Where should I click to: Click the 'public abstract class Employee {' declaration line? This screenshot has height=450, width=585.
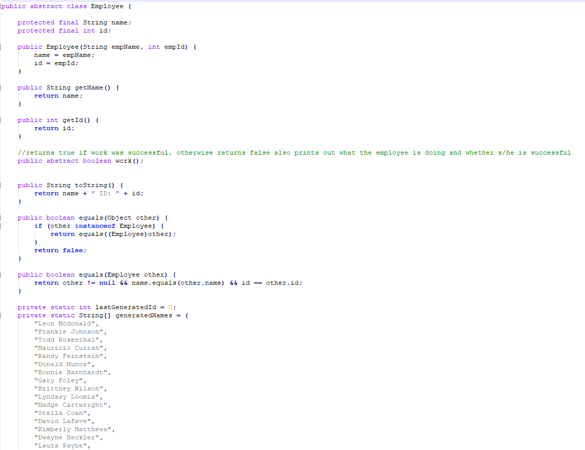point(67,6)
